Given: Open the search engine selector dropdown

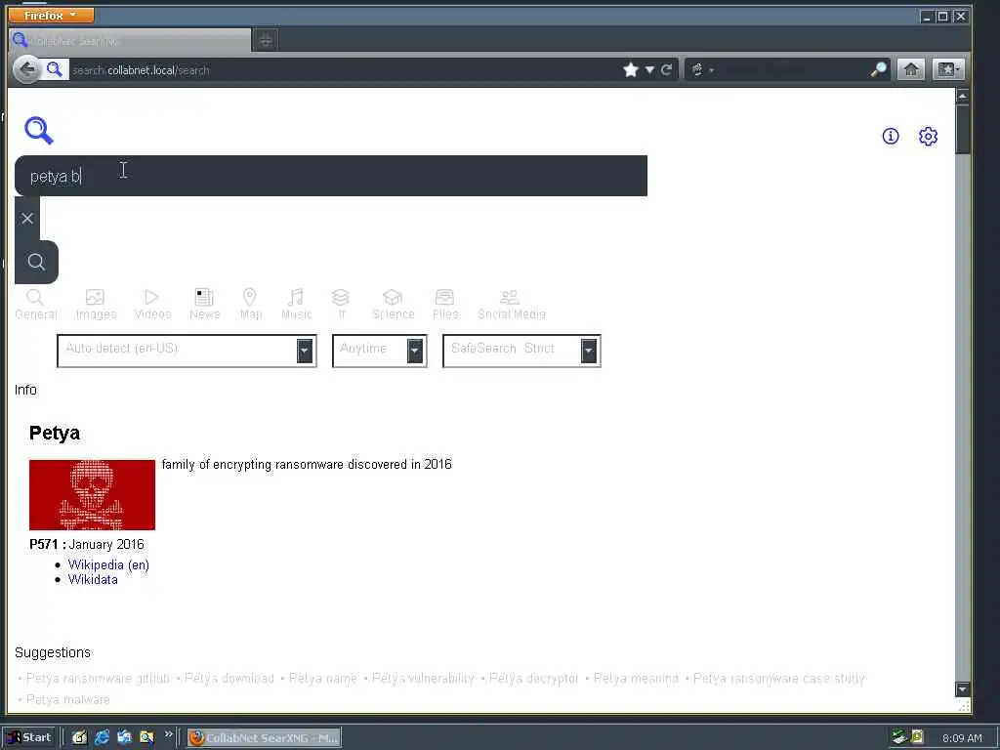Looking at the screenshot, I should tap(701, 69).
